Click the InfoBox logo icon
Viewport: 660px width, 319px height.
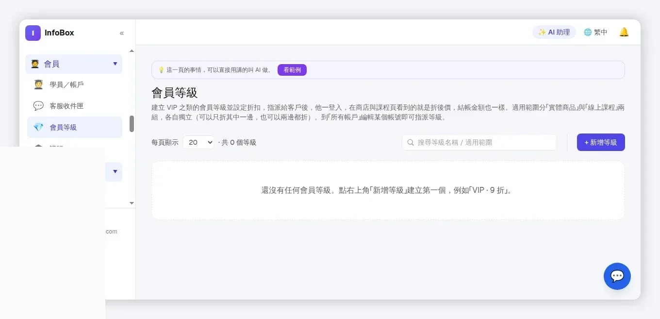coord(33,33)
